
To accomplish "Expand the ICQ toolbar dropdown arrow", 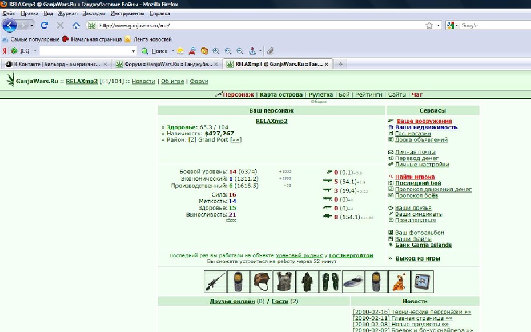I will click(35, 51).
